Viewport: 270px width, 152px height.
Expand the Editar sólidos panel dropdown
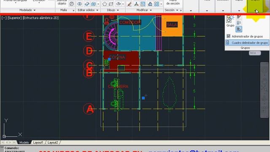click(97, 10)
